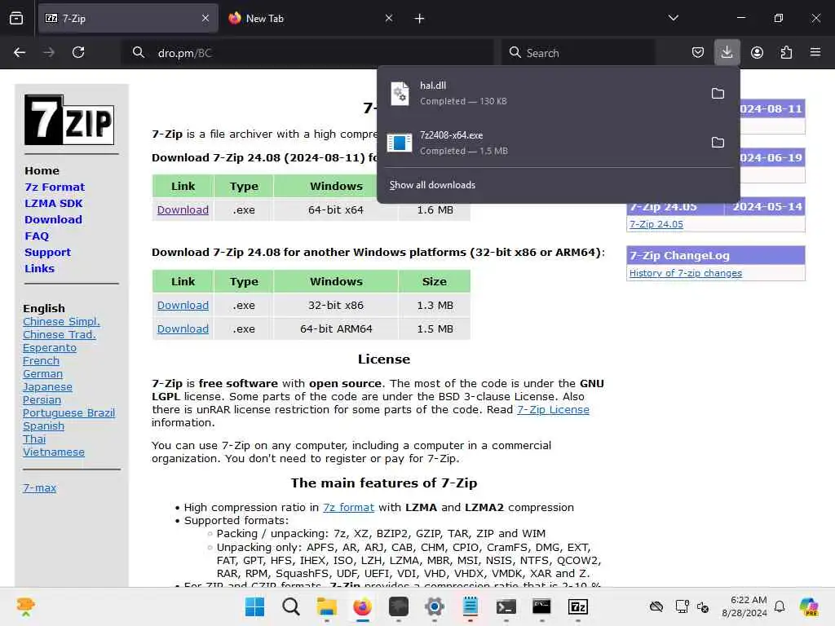The width and height of the screenshot is (835, 626).
Task: Switch language to Vietnamese
Action: click(53, 452)
